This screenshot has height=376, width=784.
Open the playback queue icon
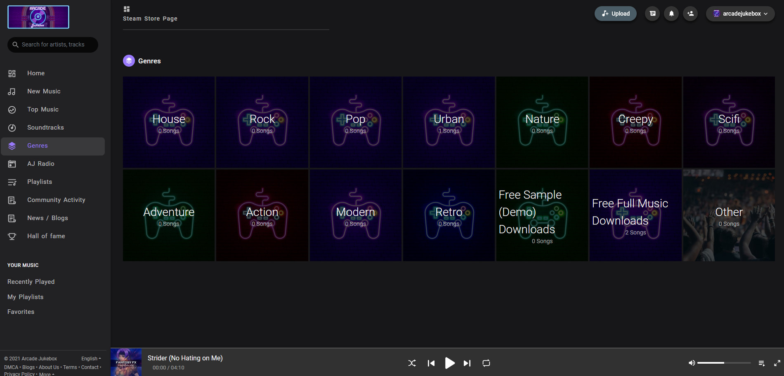(x=761, y=363)
